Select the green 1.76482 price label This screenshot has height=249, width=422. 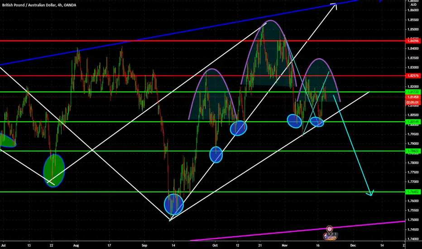click(413, 192)
